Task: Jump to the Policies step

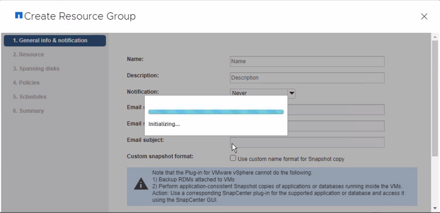Action: point(26,83)
